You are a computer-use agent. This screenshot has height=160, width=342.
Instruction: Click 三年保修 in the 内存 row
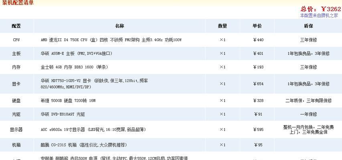[x=308, y=67]
